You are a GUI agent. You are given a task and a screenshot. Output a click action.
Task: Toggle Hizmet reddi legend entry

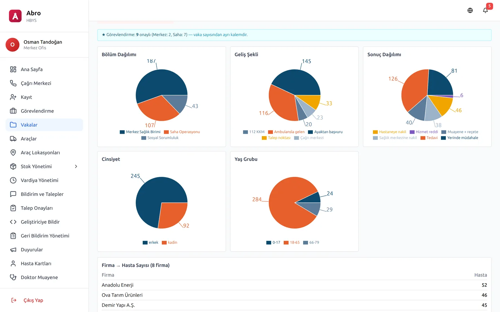(424, 132)
